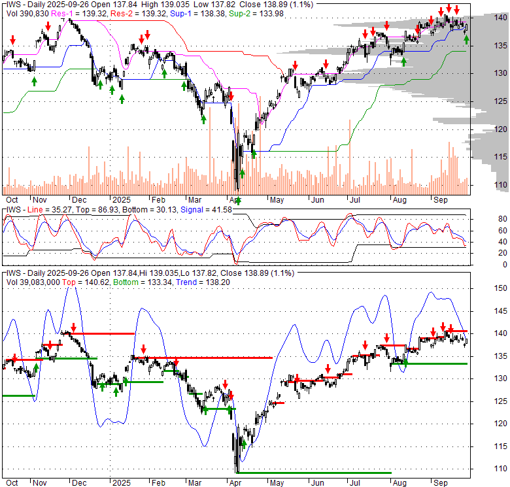Click the '2025' year label under the bottom chart
This screenshot has height=487, width=510.
pyautogui.click(x=122, y=483)
